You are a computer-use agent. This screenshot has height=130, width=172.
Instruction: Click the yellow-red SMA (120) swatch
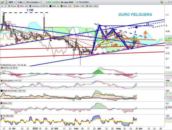(x=74, y=6)
